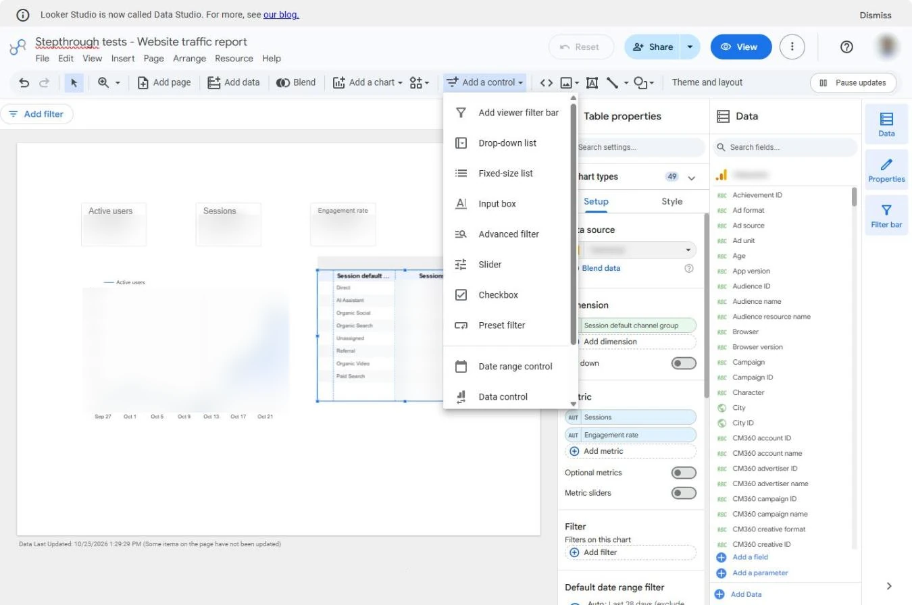Dismiss the Data Studio notification
Viewport: 912px width, 605px height.
[876, 15]
